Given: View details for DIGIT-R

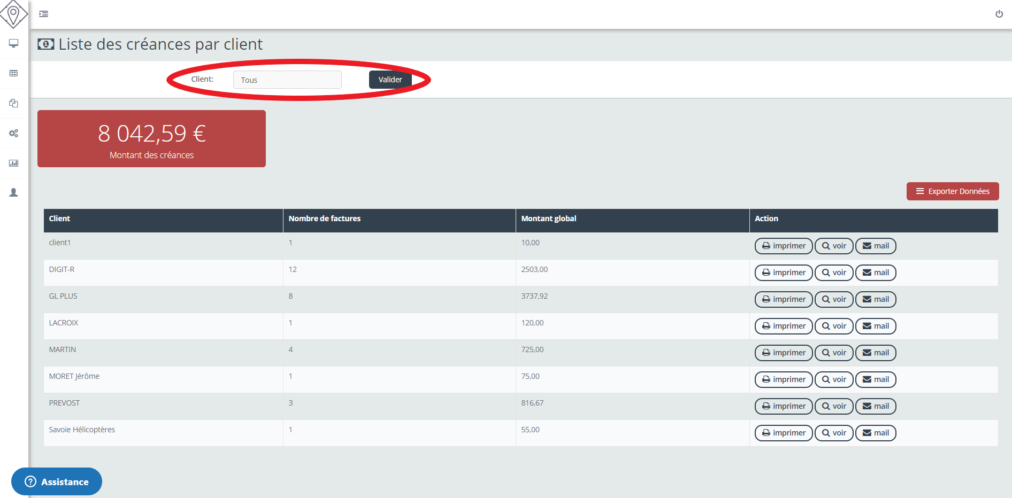Looking at the screenshot, I should point(833,273).
